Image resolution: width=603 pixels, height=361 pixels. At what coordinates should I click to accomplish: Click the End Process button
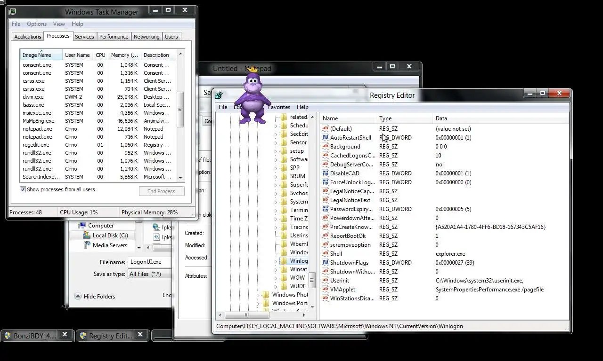[x=161, y=191]
